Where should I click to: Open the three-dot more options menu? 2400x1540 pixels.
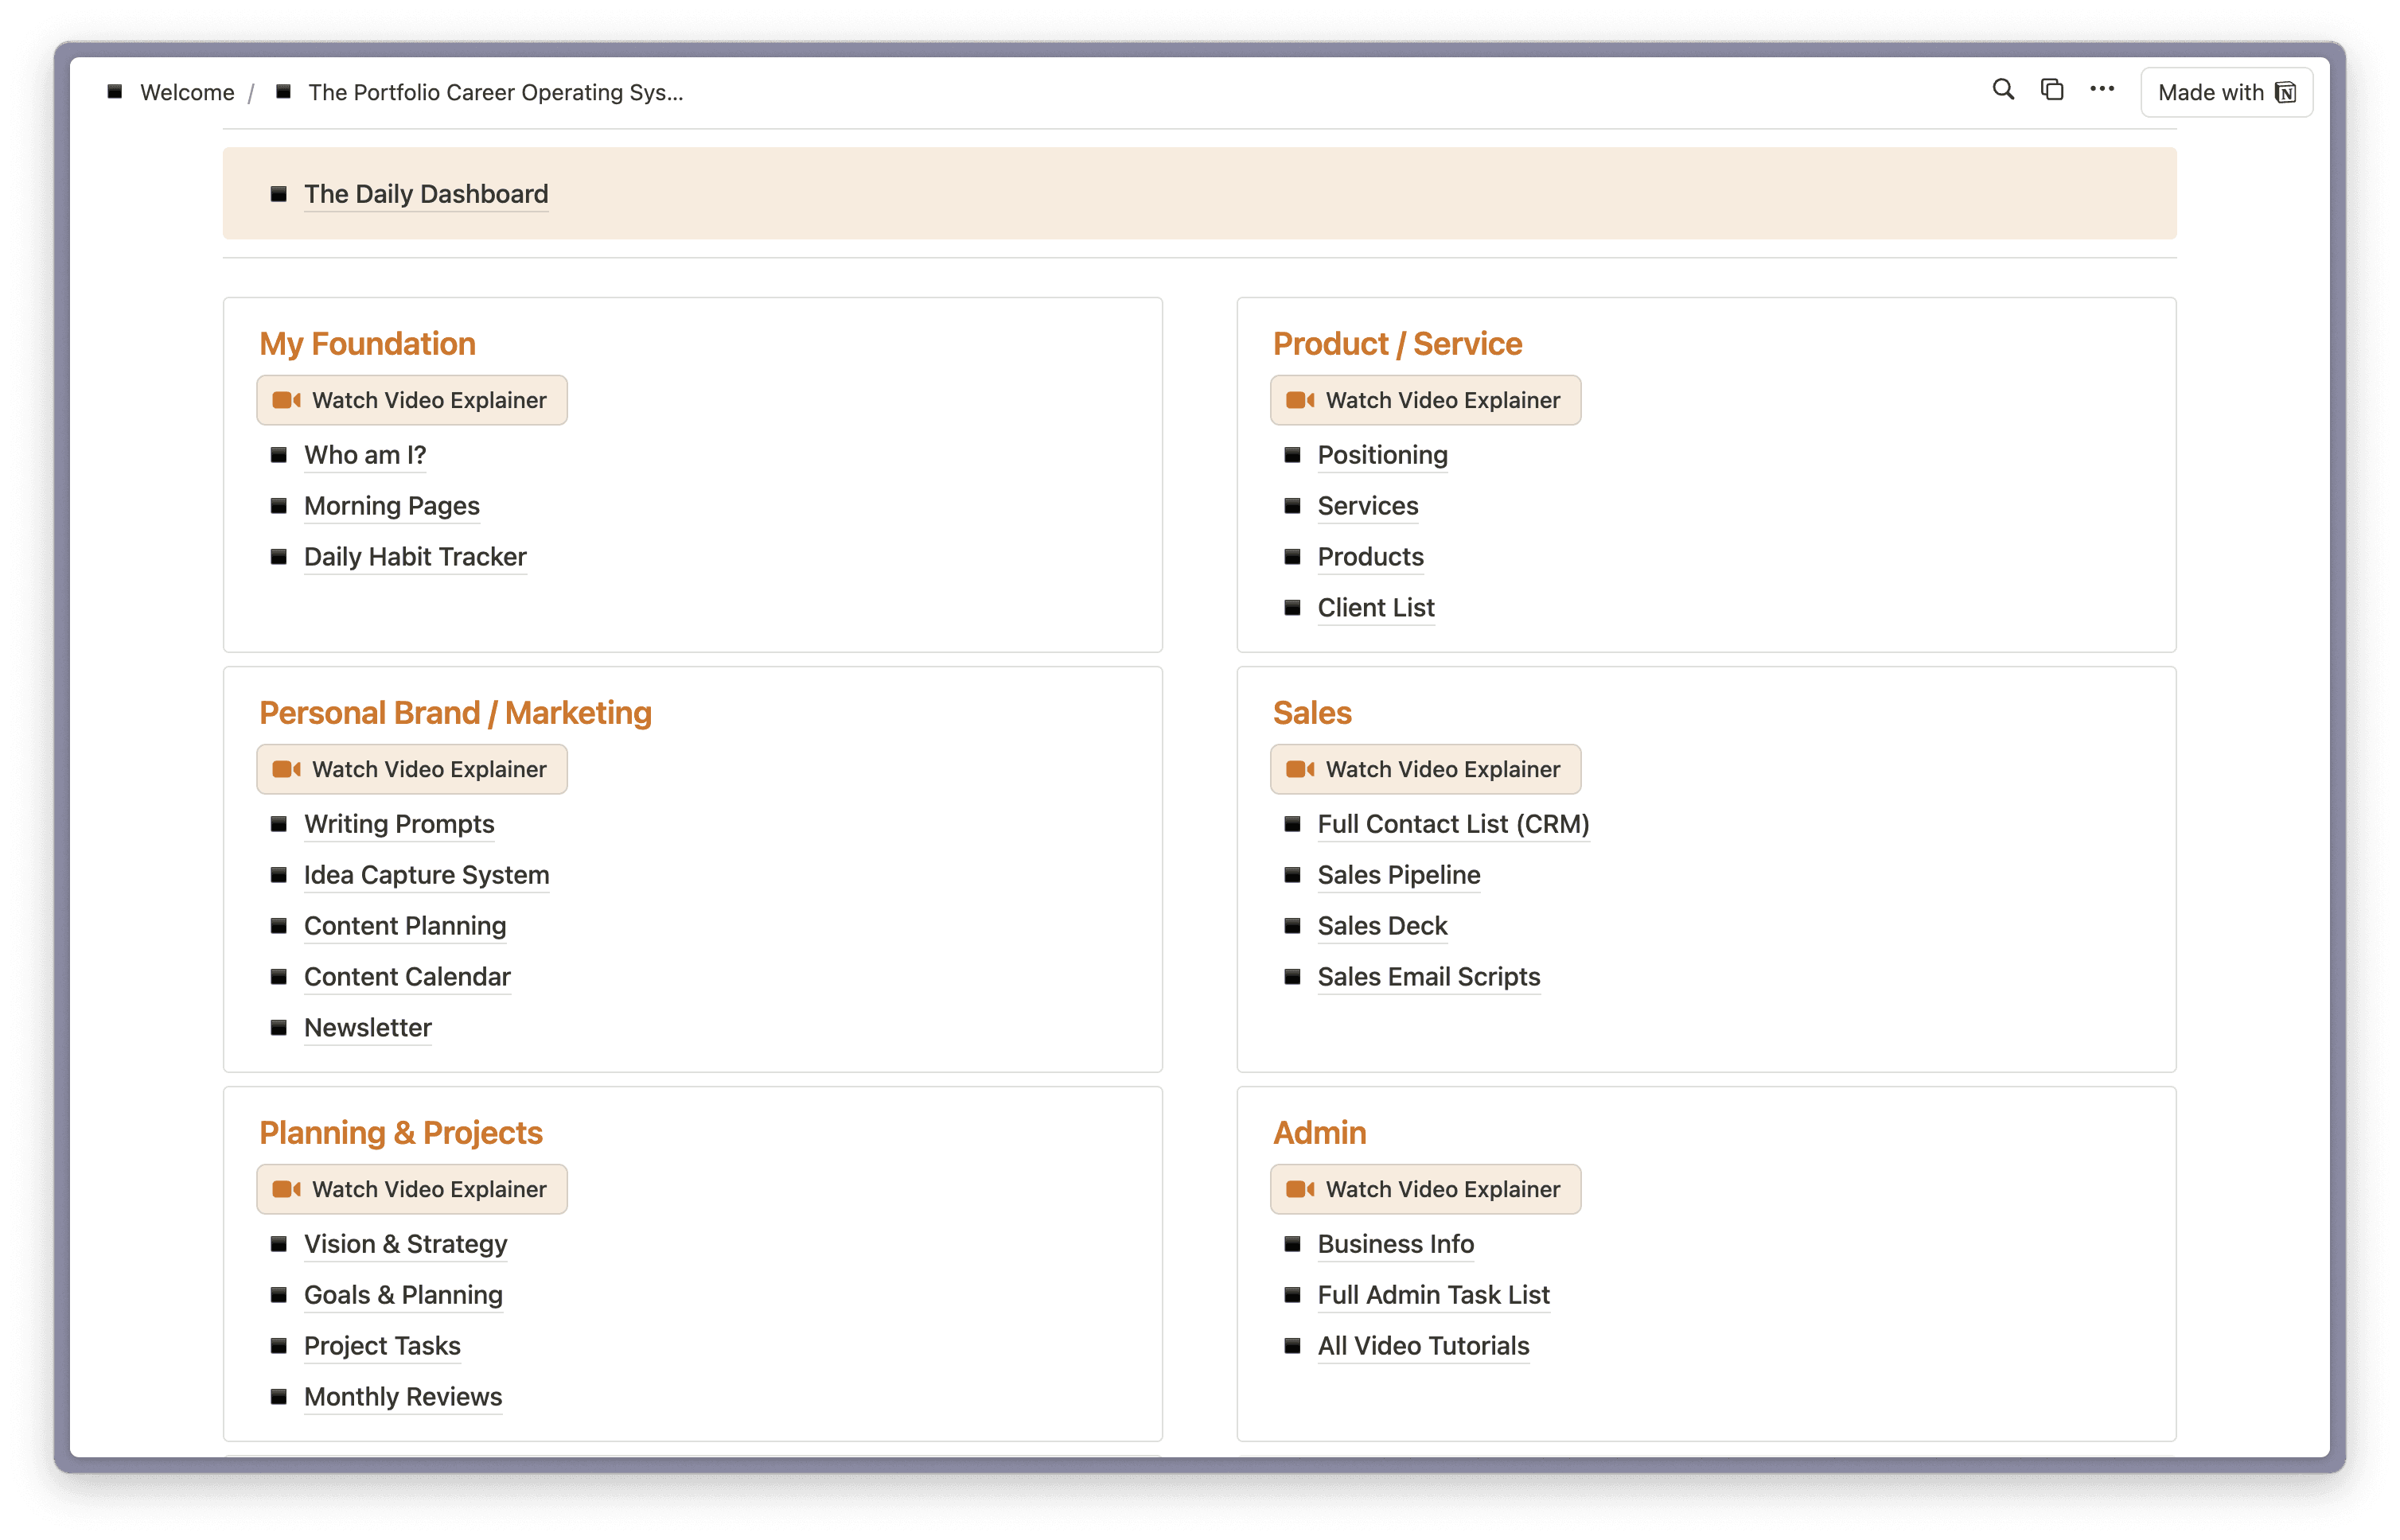[2102, 90]
